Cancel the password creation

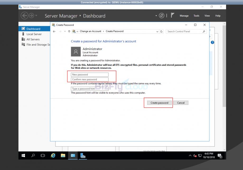click(x=181, y=103)
